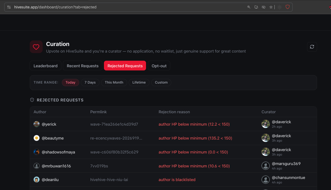Click the Author column header
331x190 pixels.
pyautogui.click(x=40, y=112)
